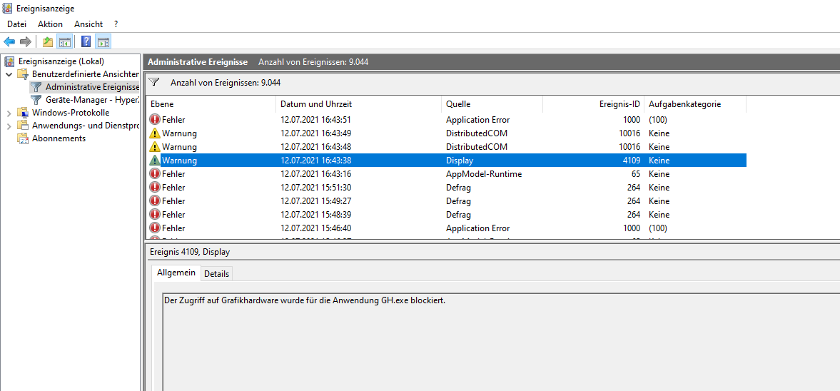The width and height of the screenshot is (840, 391).
Task: Toggle the console tree pane button
Action: pos(64,42)
